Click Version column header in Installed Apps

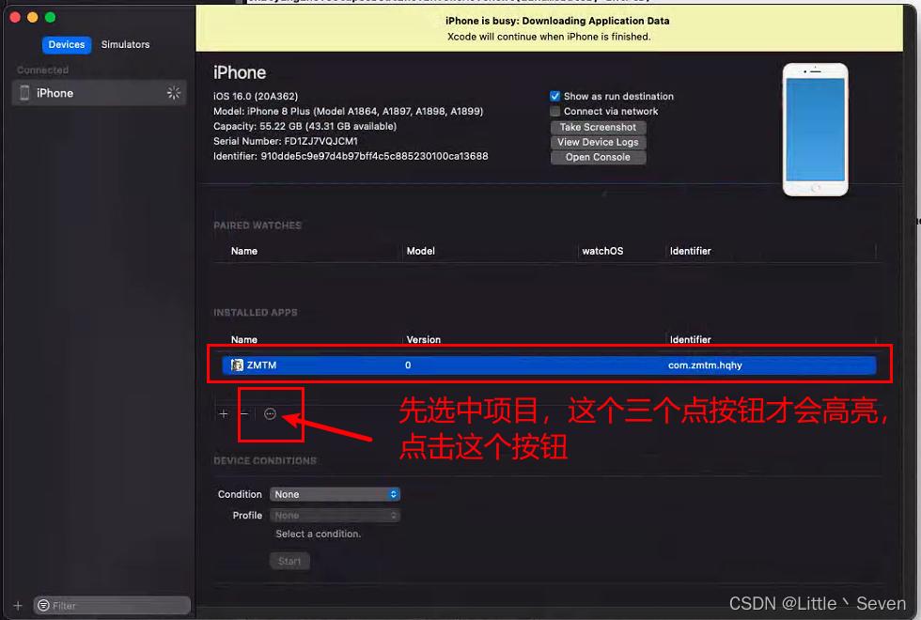pos(423,339)
